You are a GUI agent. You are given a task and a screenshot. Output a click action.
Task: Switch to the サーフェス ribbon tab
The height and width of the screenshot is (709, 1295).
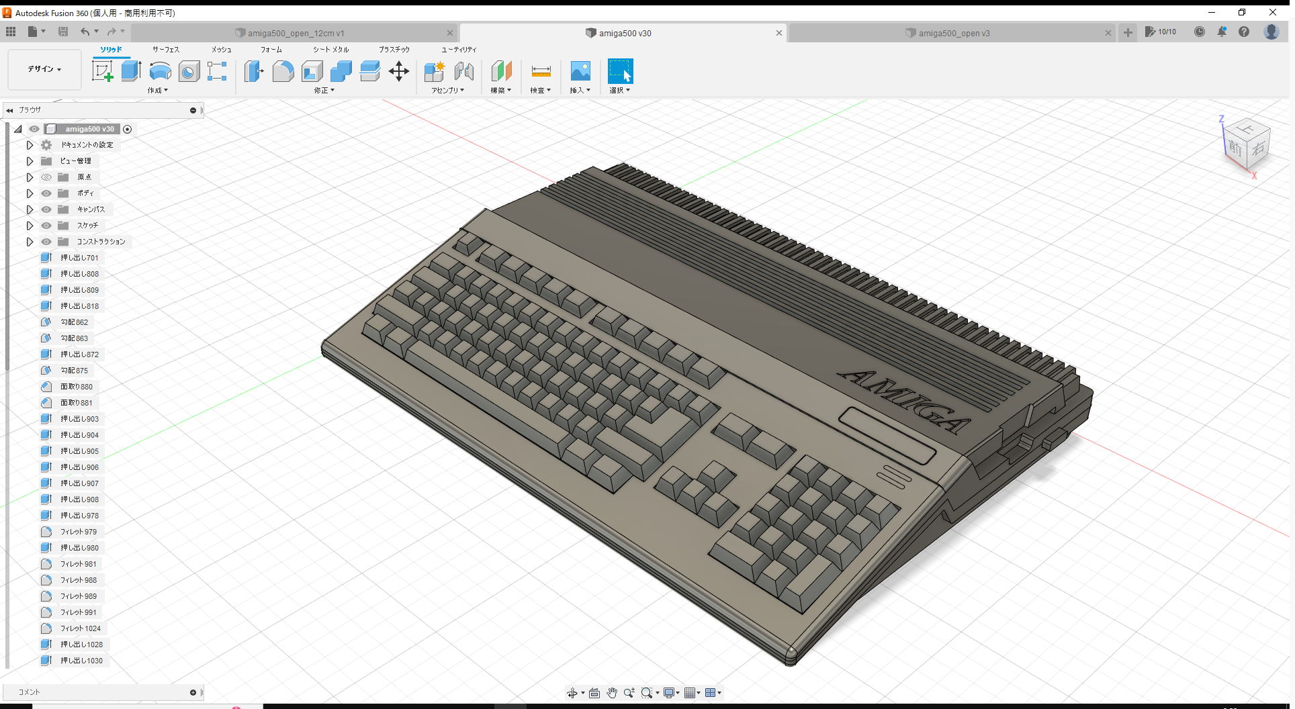click(165, 49)
